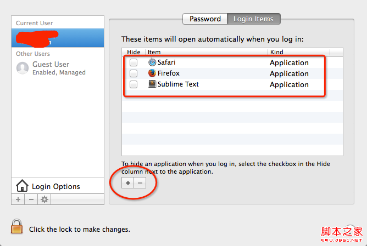
Task: Select Guest User in the sidebar
Action: click(51, 65)
